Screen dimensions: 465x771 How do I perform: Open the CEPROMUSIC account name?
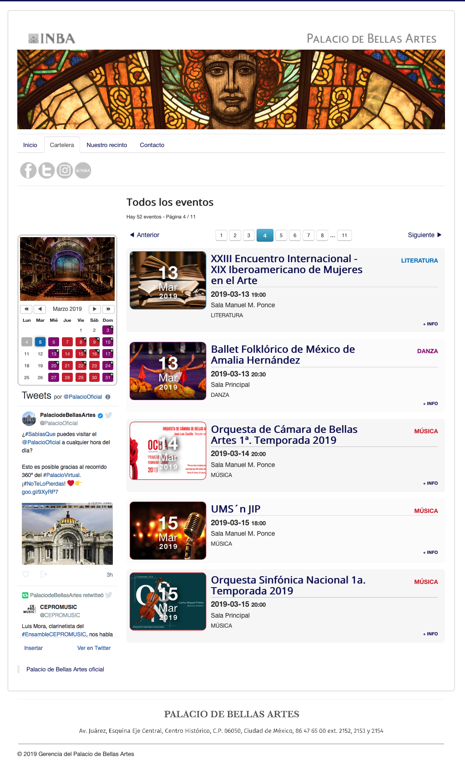coord(59,607)
